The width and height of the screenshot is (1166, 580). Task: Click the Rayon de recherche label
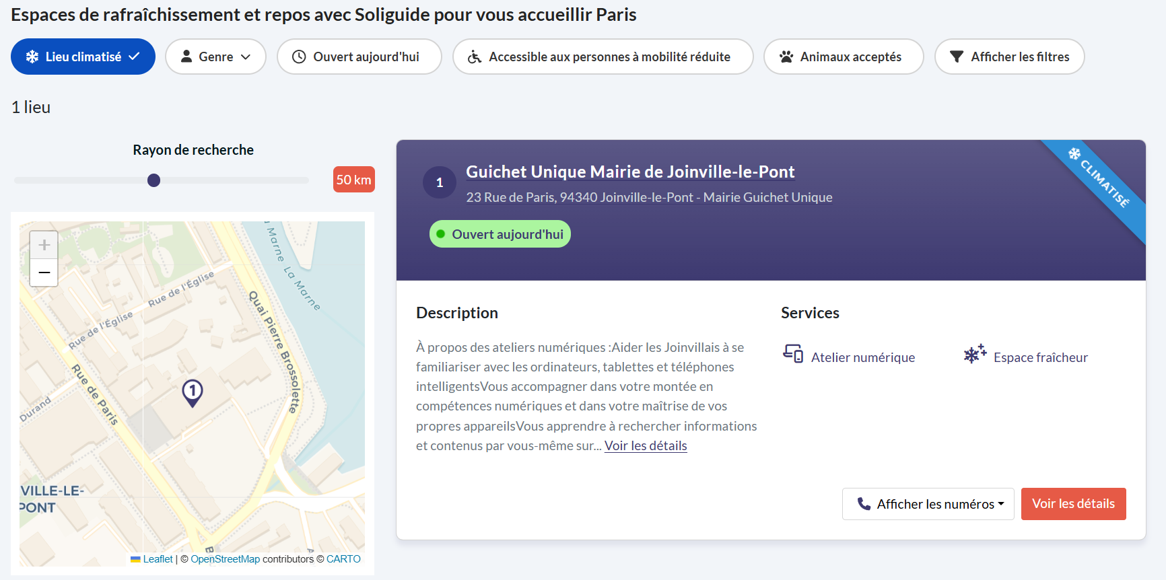pyautogui.click(x=193, y=150)
